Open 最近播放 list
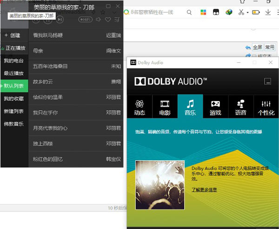This screenshot has width=279, height=229. [x=13, y=73]
